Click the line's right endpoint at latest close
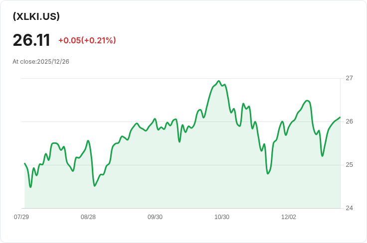The image size is (367, 243). click(340, 118)
